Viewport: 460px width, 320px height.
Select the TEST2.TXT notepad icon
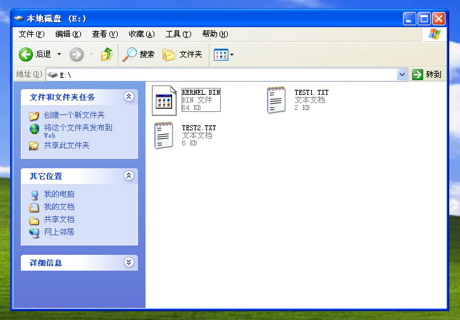click(163, 135)
